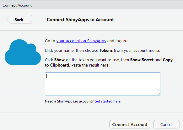Focus the token paste text area
Viewport: 183px width, 130px height.
click(103, 84)
